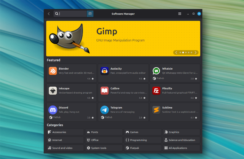Focus the search input field
Screen dimensions: 244x159
pyautogui.click(x=70, y=14)
